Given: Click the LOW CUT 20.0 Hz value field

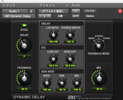Looking at the screenshot, I should point(53,66).
